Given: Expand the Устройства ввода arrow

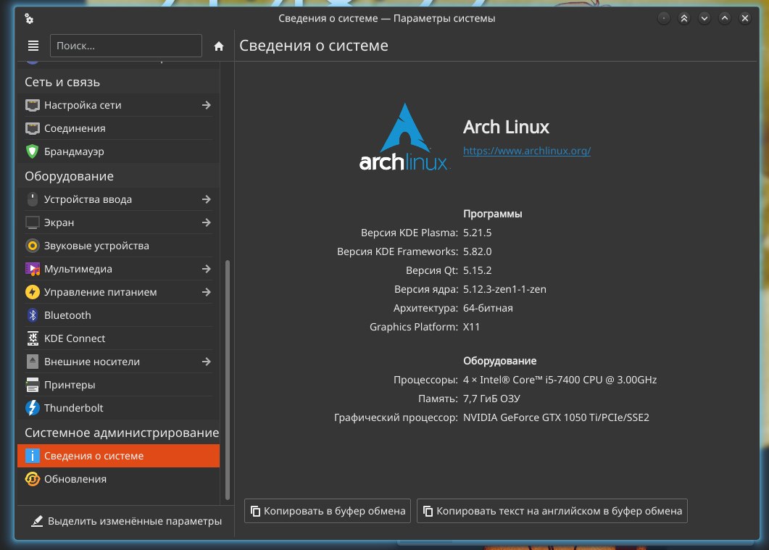Looking at the screenshot, I should tap(207, 199).
